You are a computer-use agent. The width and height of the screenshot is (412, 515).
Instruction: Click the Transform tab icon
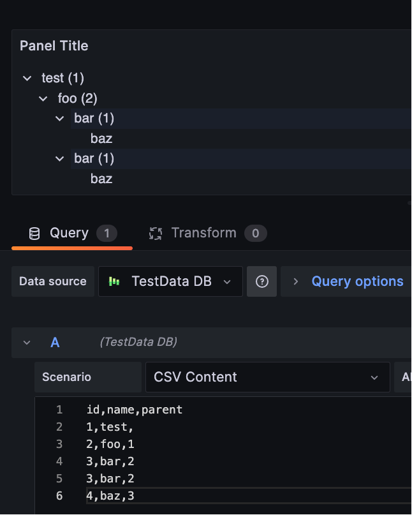pos(154,232)
